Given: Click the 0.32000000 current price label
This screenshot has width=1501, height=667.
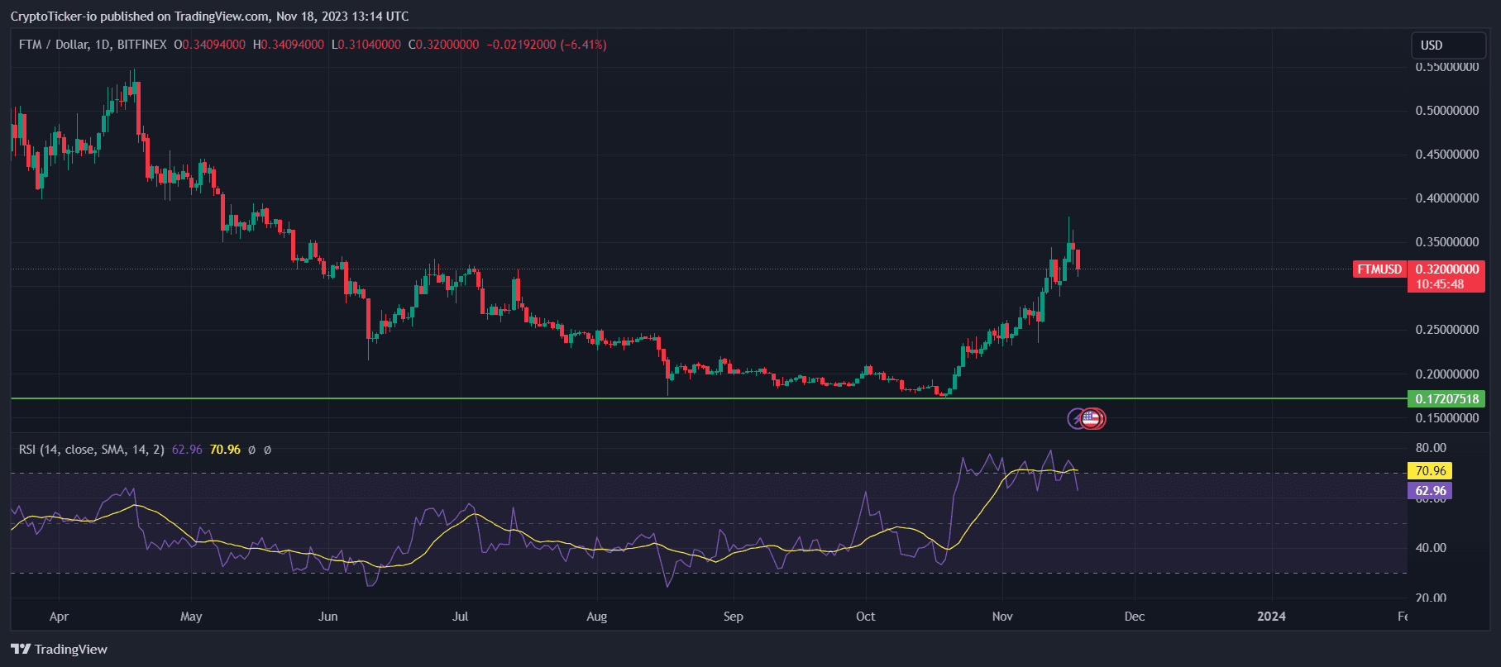Looking at the screenshot, I should 1446,269.
